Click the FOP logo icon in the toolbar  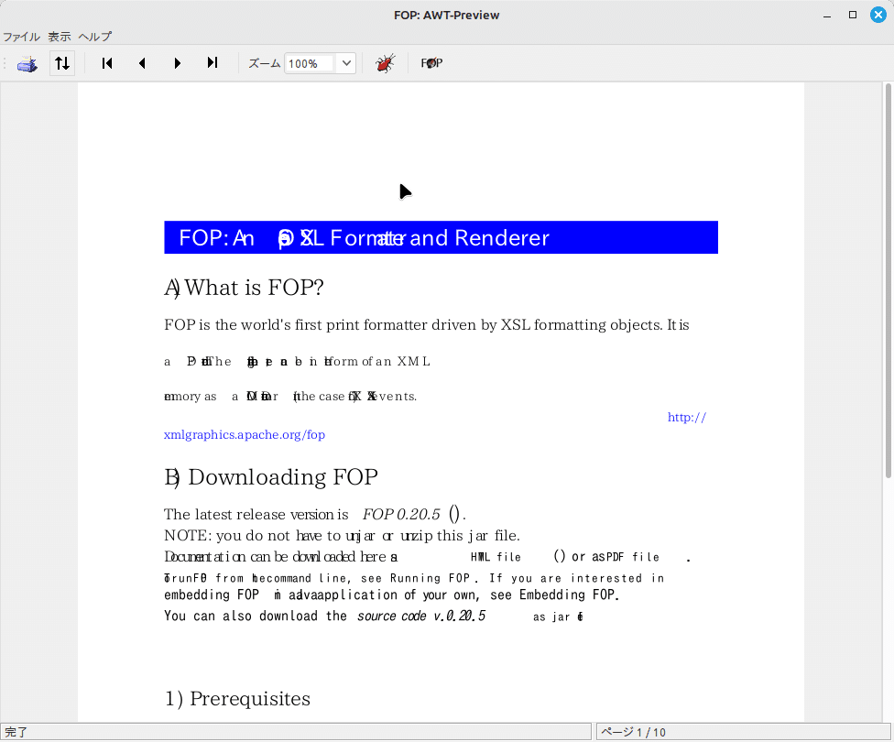pos(431,63)
